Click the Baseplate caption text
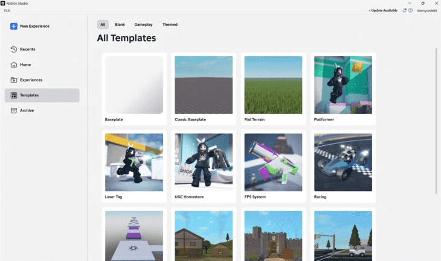Image resolution: width=441 pixels, height=261 pixels. tap(114, 119)
